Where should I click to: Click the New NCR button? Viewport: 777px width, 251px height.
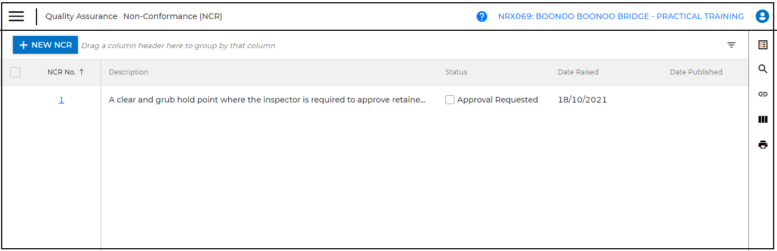click(x=45, y=45)
